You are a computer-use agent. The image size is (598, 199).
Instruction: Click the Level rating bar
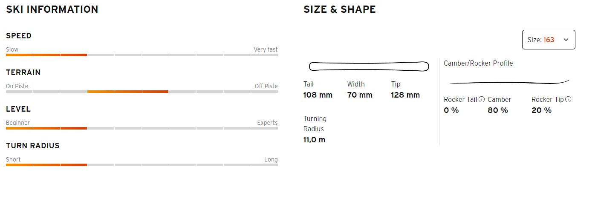[142, 128]
